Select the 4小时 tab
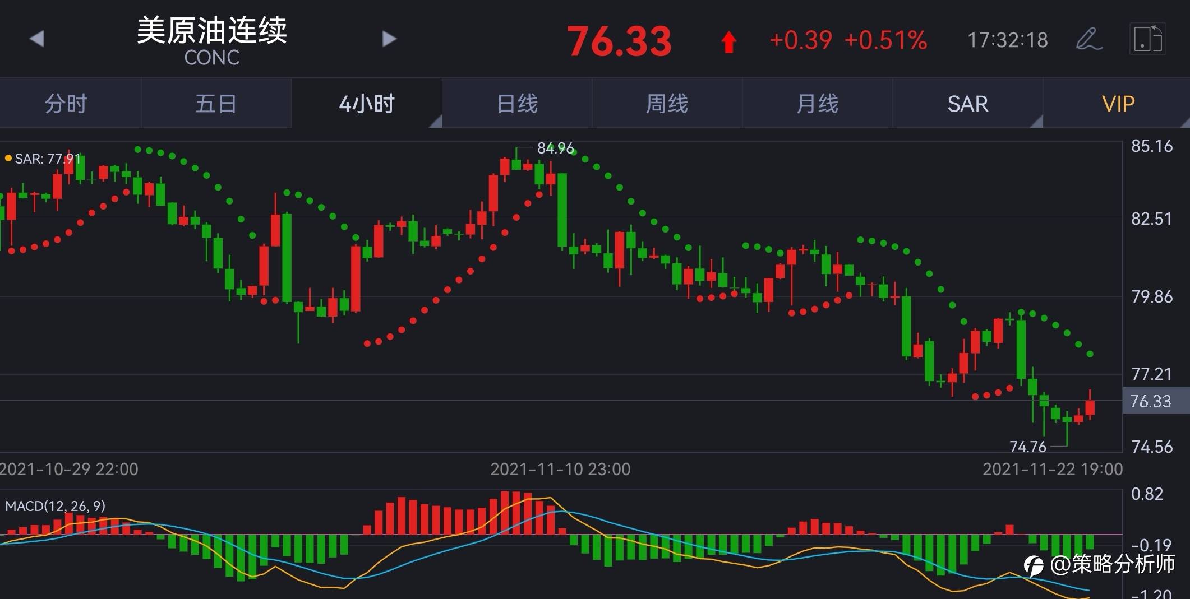This screenshot has height=599, width=1190. 367,104
